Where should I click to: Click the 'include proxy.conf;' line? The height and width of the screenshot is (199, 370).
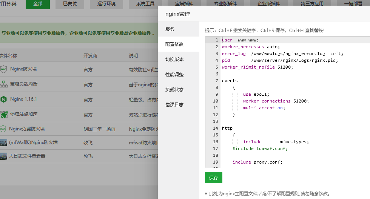coord(257,162)
